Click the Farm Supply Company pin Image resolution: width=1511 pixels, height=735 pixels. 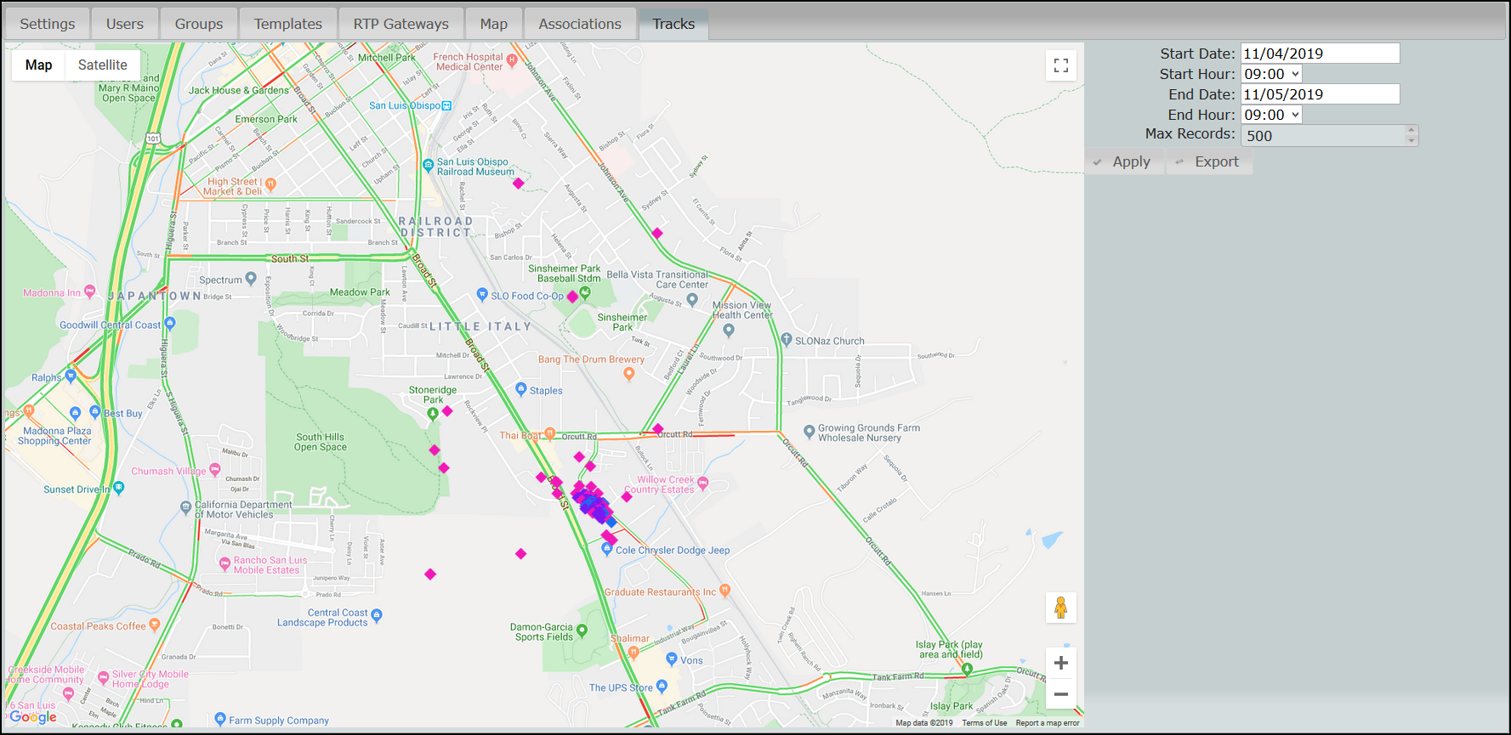point(220,719)
